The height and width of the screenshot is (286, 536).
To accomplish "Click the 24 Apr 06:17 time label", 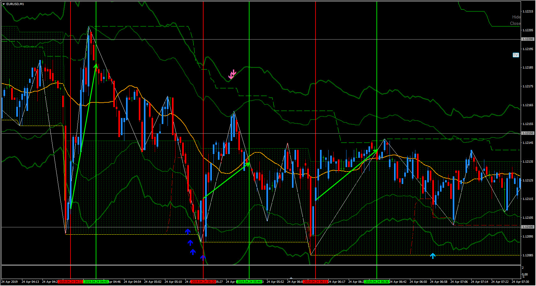I will click(337, 282).
